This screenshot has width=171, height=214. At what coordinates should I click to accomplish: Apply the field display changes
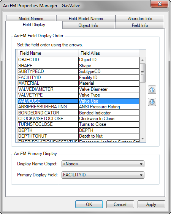pyautogui.click(x=151, y=204)
